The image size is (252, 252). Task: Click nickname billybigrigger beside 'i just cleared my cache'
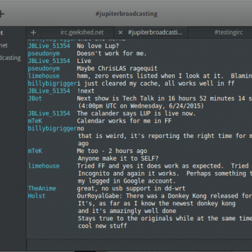52,84
